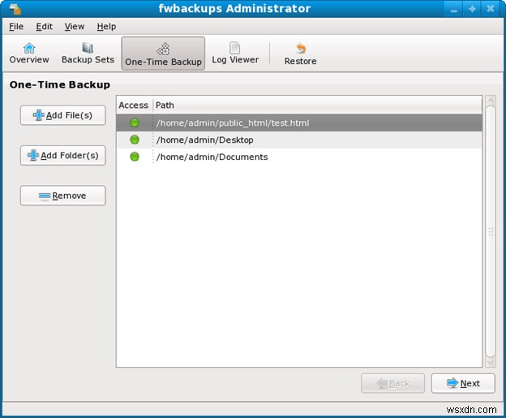
Task: Minimize the fwbackups Administrator window
Action: point(454,9)
